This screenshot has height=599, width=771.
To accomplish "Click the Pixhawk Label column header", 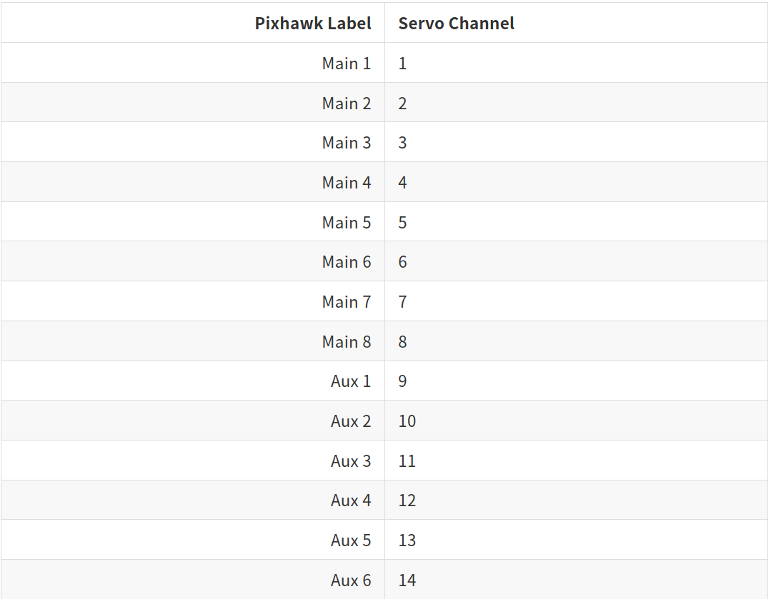I will pyautogui.click(x=313, y=24).
